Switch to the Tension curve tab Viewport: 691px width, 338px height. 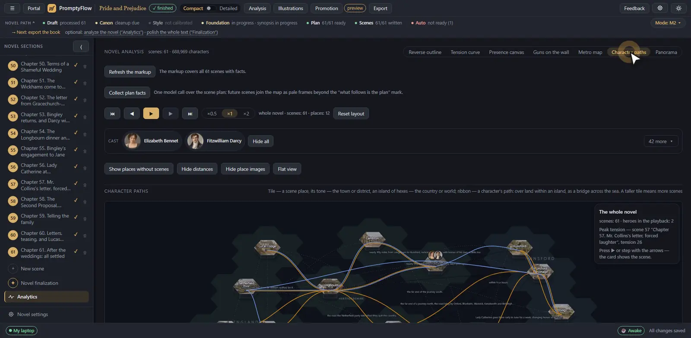pyautogui.click(x=465, y=52)
